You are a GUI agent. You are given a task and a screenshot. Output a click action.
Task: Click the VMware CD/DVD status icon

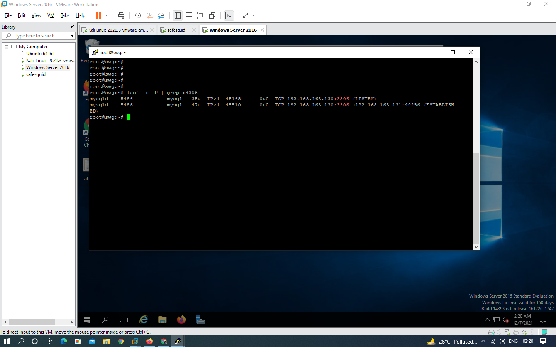(500, 332)
